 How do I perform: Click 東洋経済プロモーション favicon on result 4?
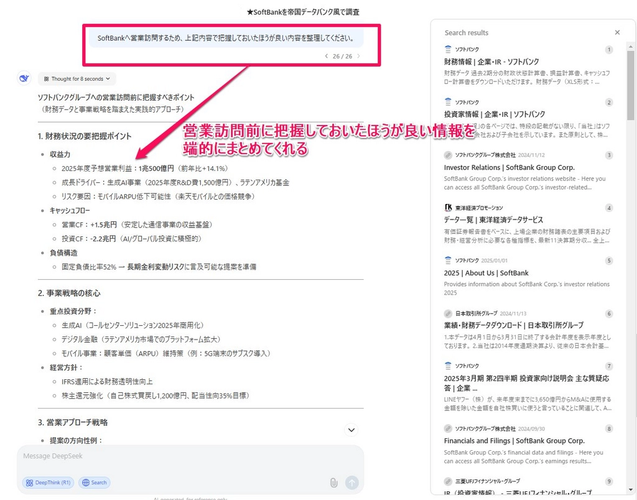(x=448, y=208)
